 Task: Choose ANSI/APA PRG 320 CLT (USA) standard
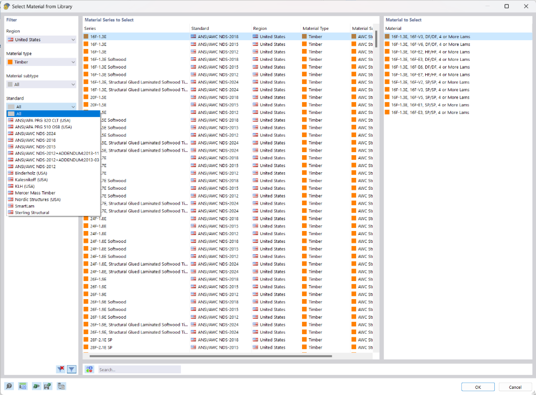(54, 120)
